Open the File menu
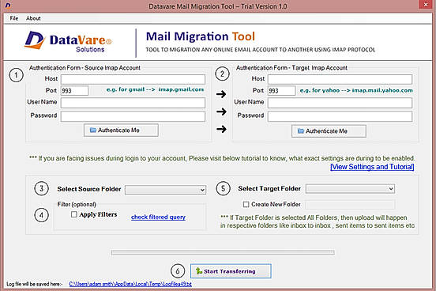 click(x=14, y=18)
